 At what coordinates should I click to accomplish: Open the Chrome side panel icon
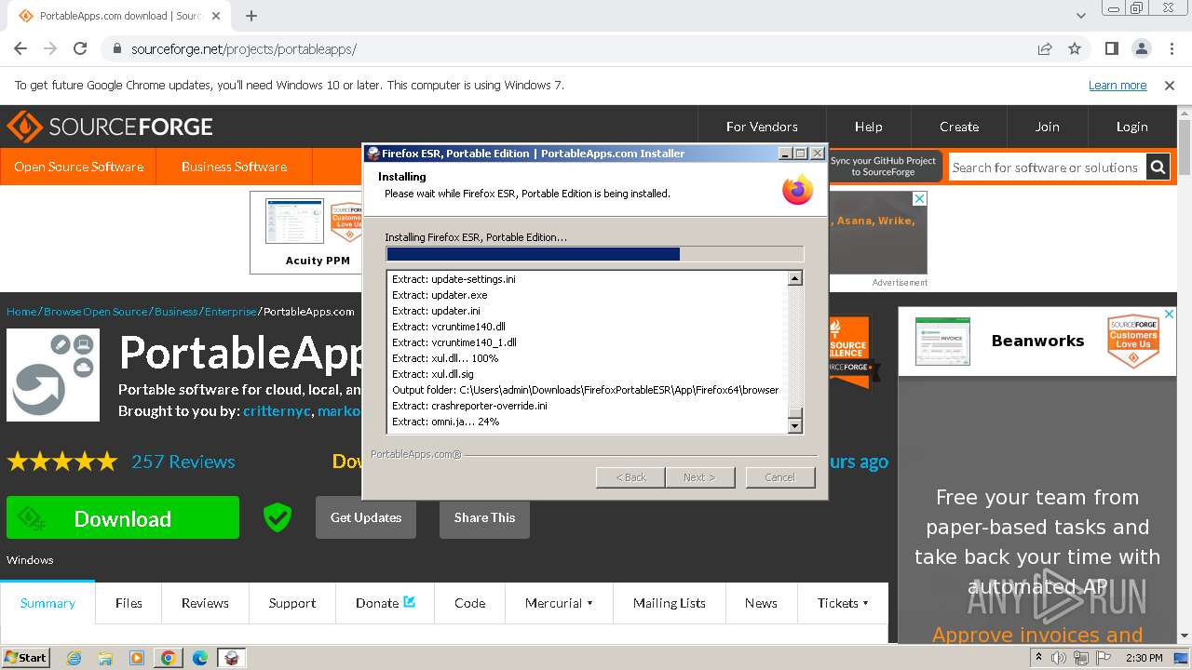(x=1112, y=48)
